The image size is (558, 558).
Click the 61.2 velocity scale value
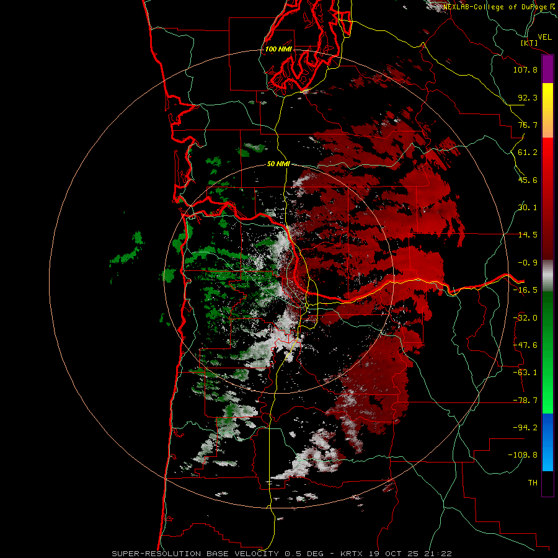click(x=528, y=153)
